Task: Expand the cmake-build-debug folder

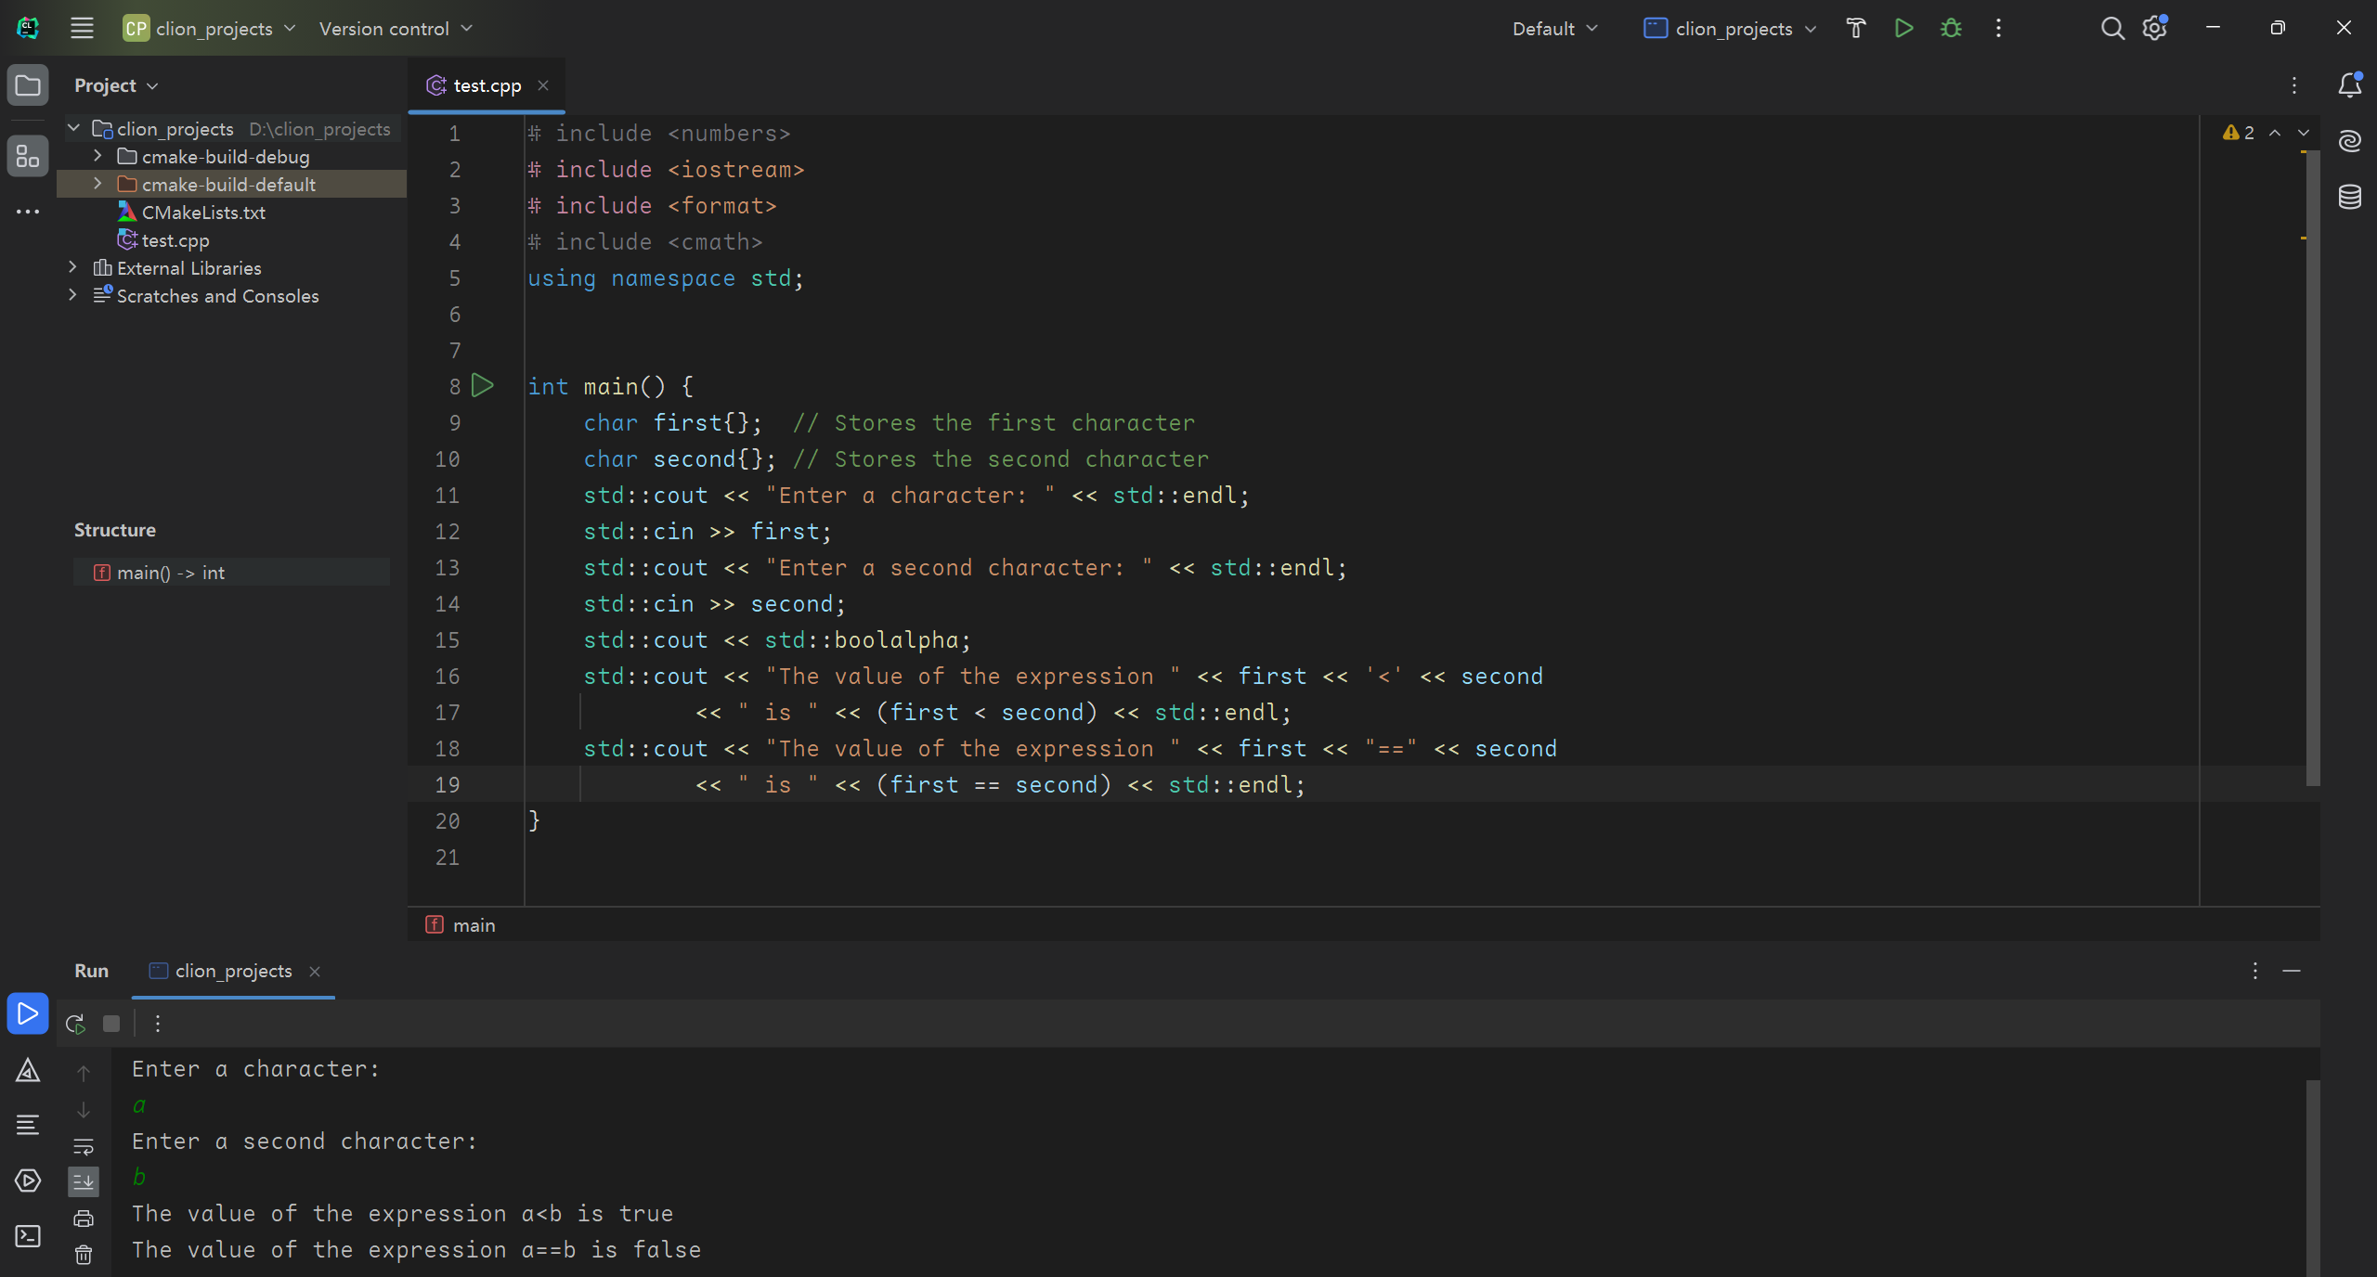Action: 97,157
